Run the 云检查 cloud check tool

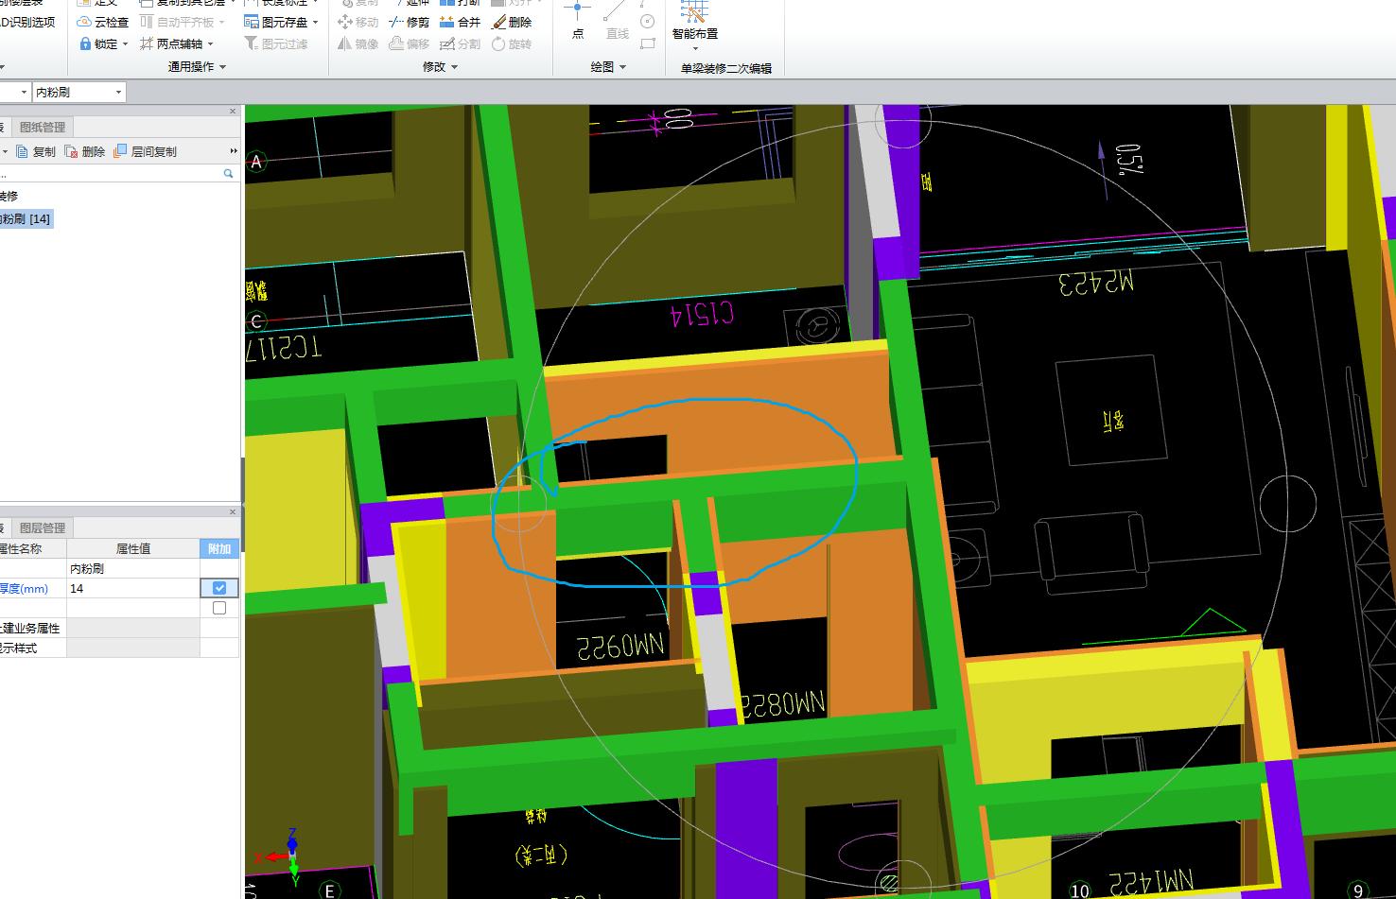pyautogui.click(x=102, y=22)
